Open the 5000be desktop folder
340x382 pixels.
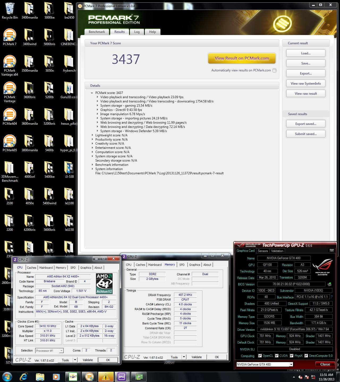49,11
